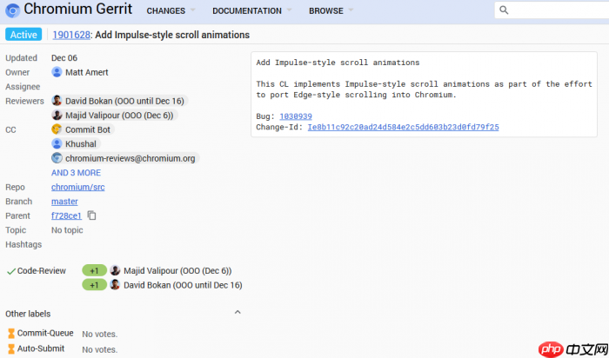Collapse the Other labels section
609x358 pixels.
(238, 313)
